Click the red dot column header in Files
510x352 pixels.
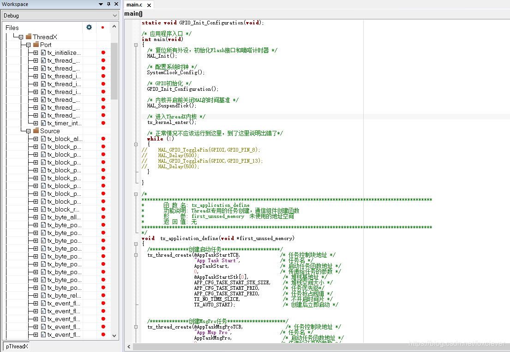tap(103, 28)
